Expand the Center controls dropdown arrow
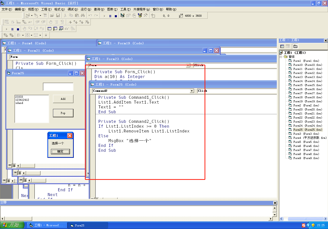328x229 pixels. pyautogui.click(x=31, y=35)
